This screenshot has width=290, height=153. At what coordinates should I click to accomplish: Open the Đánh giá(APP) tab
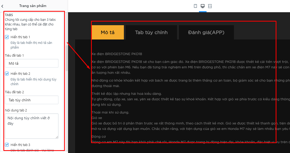coord(206,32)
